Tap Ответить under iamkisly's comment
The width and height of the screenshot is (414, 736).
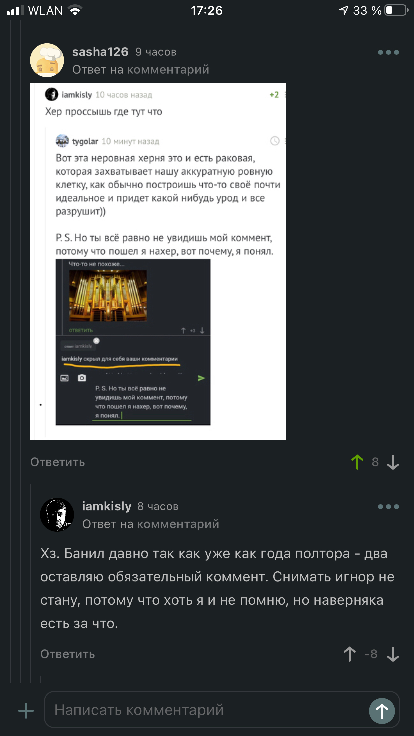coord(68,654)
